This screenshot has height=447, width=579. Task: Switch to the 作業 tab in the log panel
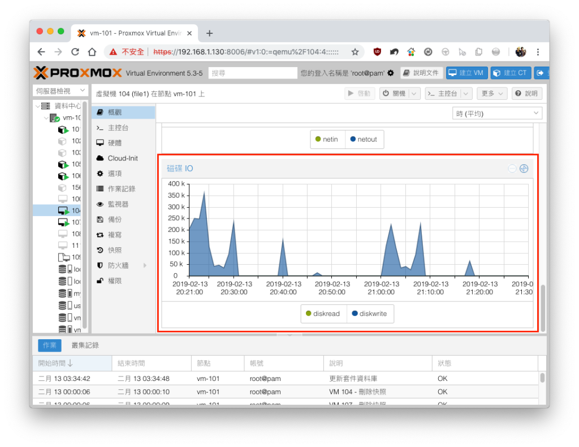coord(50,345)
